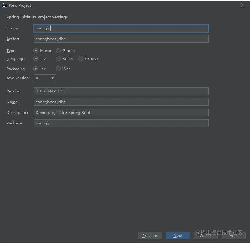The image size is (250, 243).
Task: Click the Spring Initializr Project Settings heading
Action: (x=37, y=17)
